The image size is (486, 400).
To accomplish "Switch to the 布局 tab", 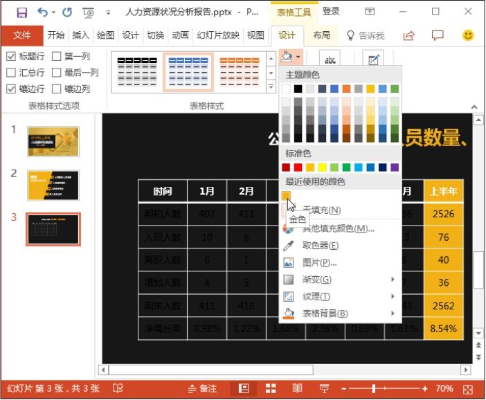I will click(321, 35).
